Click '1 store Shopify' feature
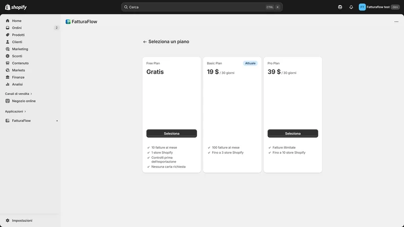The height and width of the screenshot is (227, 404). (x=162, y=153)
